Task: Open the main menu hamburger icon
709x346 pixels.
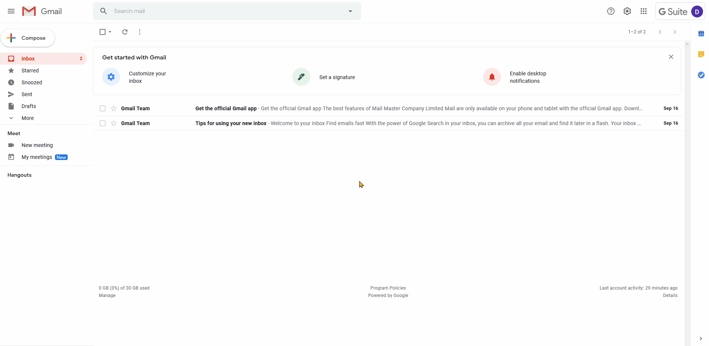Action: tap(11, 11)
